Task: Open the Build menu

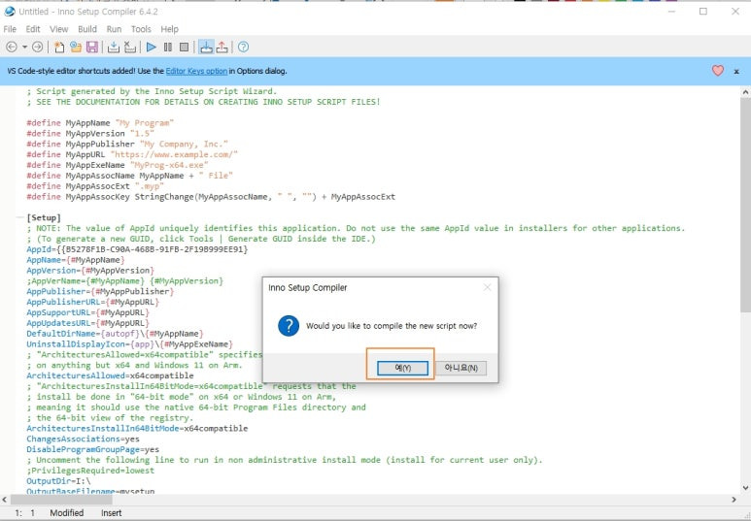Action: pyautogui.click(x=87, y=29)
